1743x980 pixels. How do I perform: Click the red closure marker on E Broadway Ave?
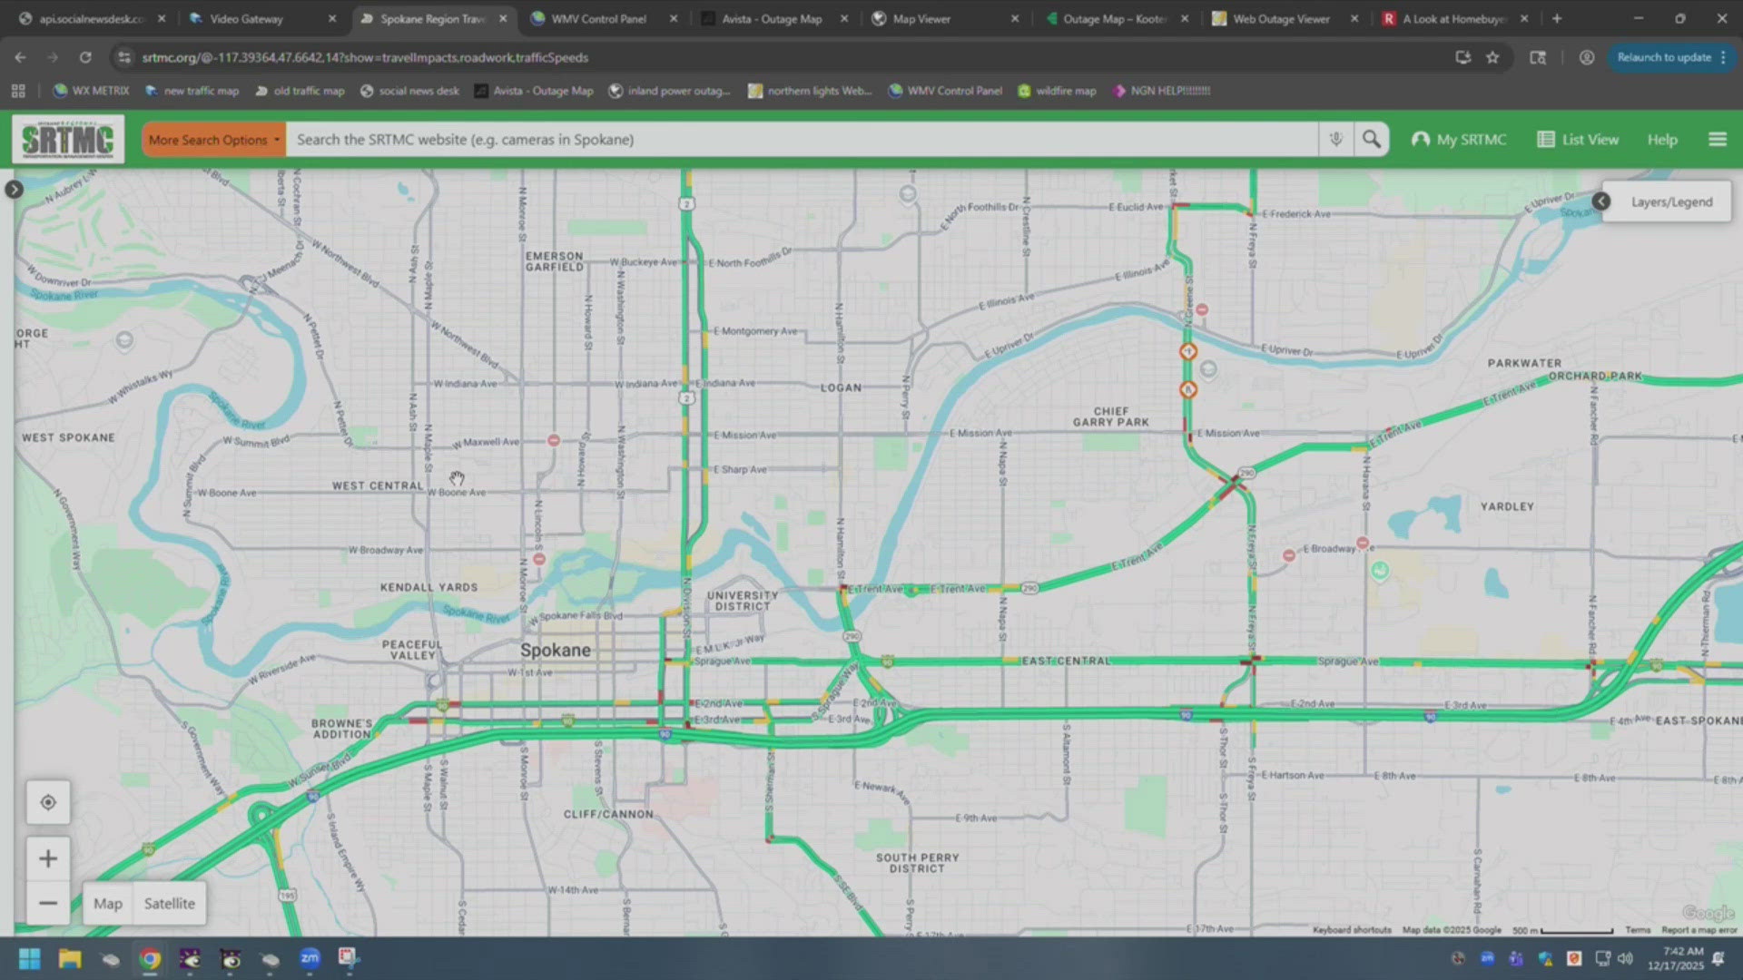coord(1363,543)
